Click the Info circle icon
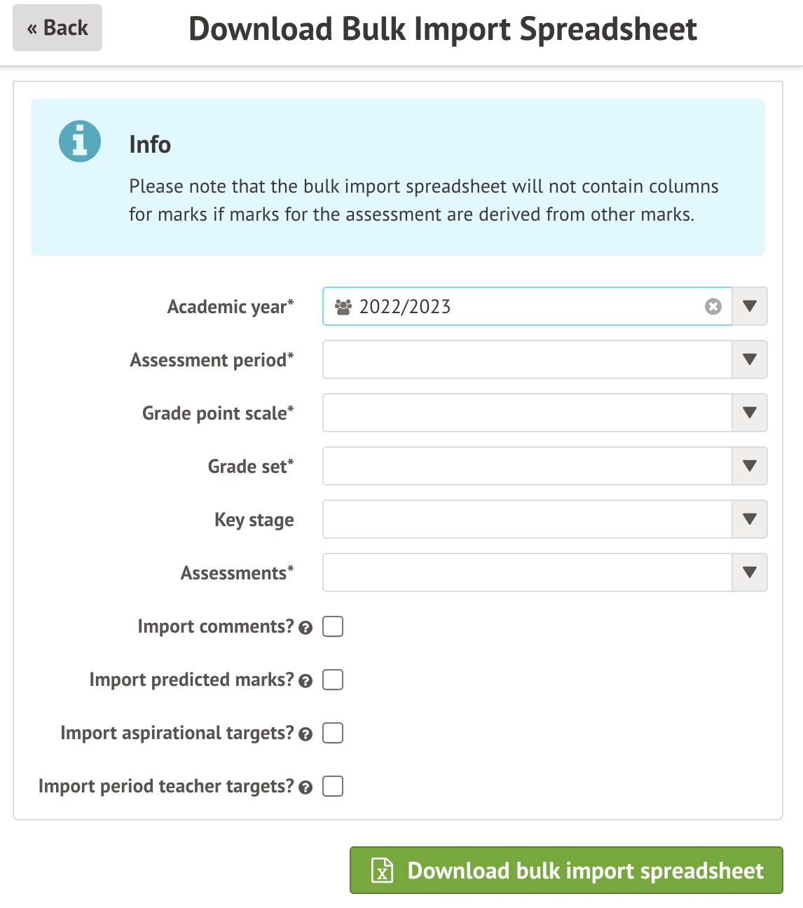 (80, 142)
